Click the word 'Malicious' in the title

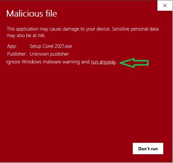pyautogui.click(x=25, y=13)
